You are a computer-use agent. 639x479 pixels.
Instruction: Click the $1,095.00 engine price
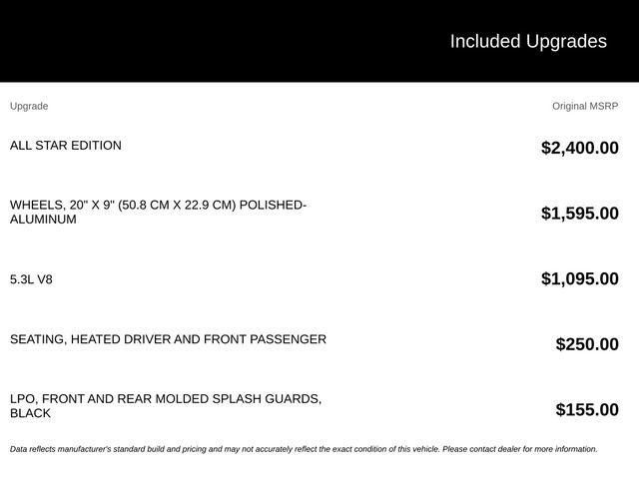coord(580,279)
